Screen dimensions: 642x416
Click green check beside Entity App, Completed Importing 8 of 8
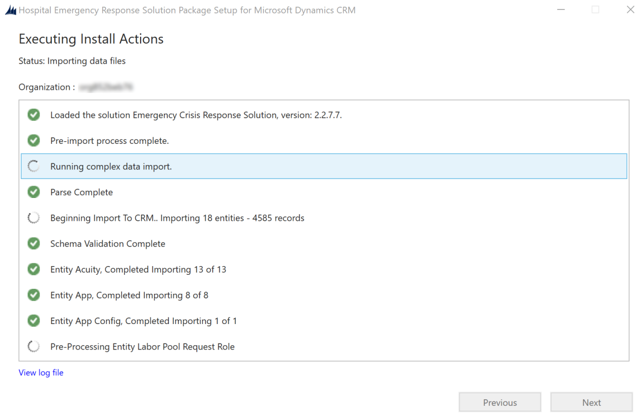34,295
